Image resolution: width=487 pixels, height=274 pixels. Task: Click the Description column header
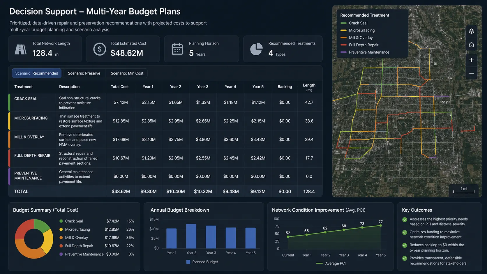[x=69, y=86]
